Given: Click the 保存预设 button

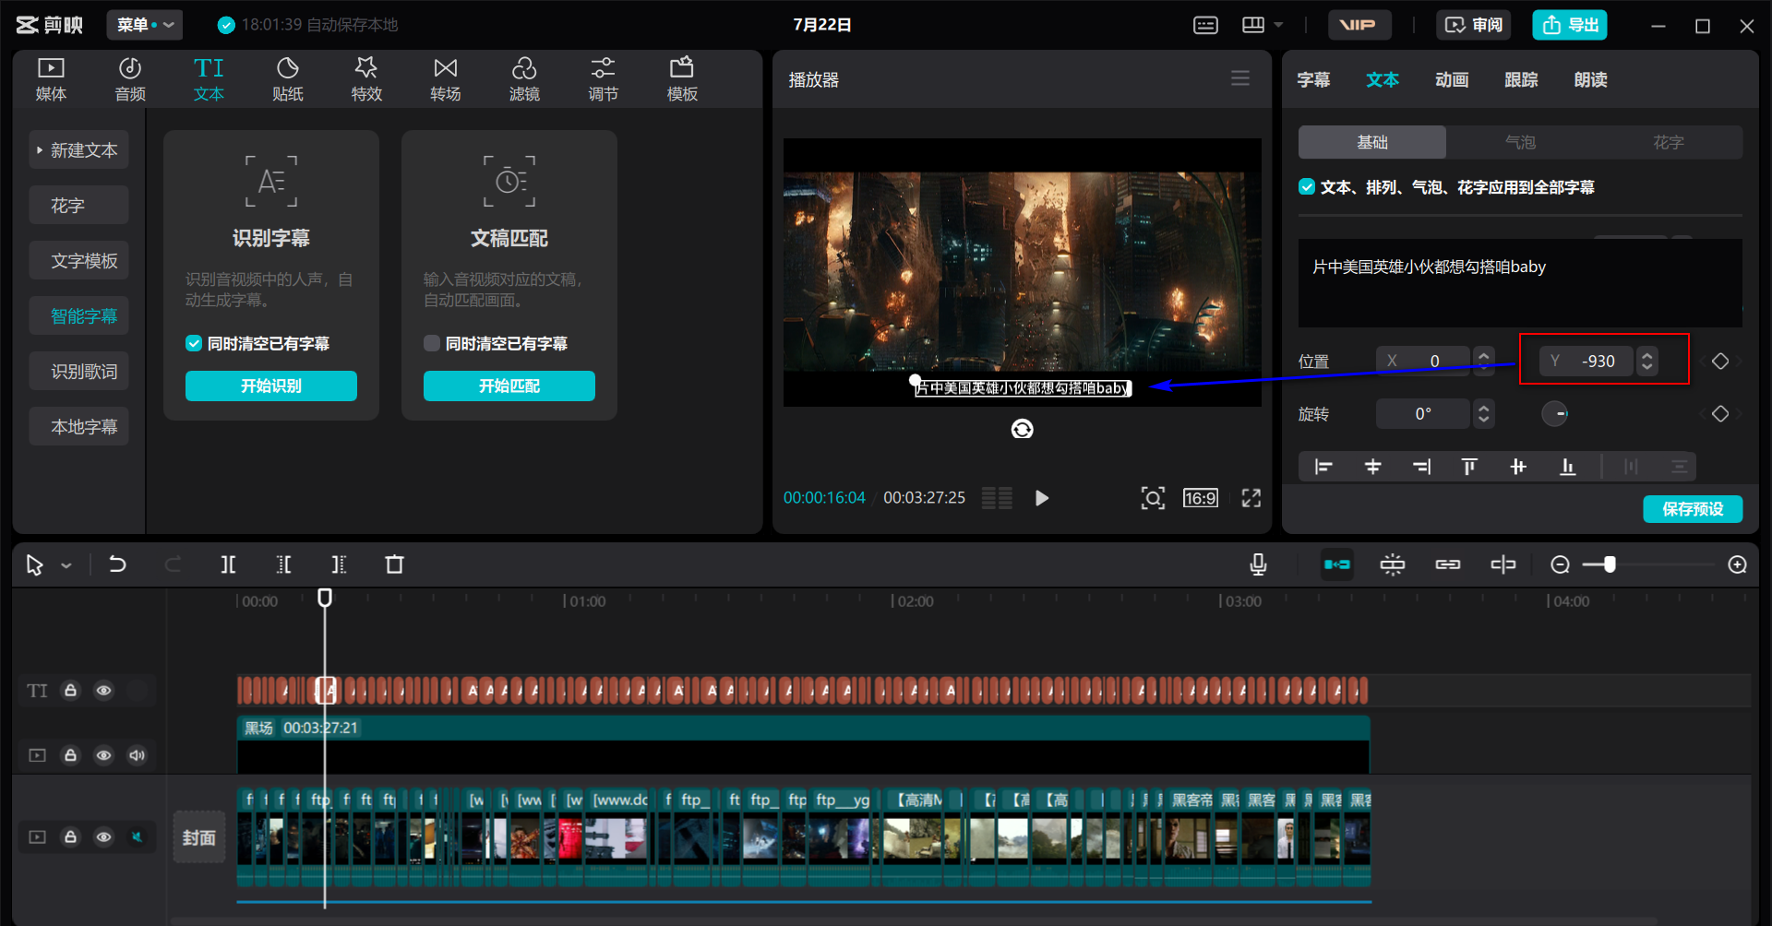Looking at the screenshot, I should (1693, 509).
